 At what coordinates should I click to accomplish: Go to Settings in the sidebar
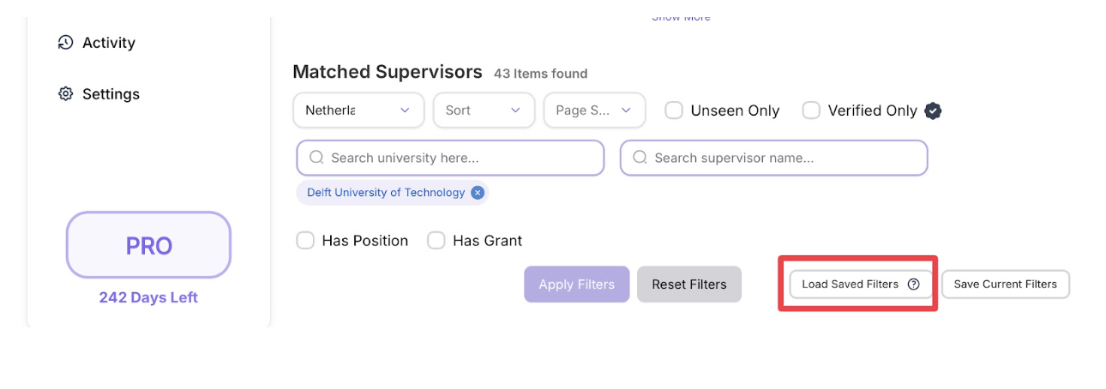click(x=111, y=94)
